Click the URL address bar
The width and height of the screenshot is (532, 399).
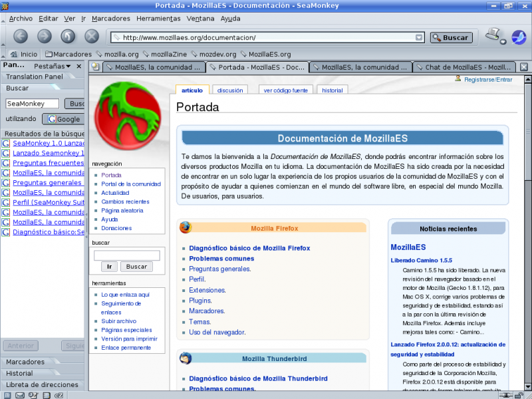click(268, 37)
